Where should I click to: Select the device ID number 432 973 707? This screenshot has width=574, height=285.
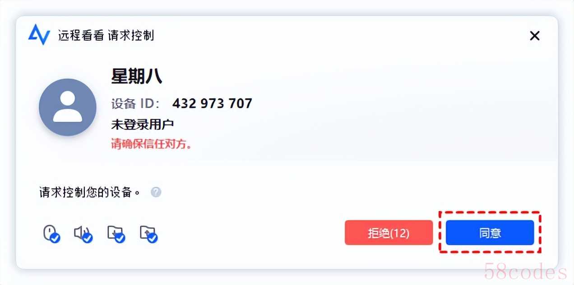pos(212,103)
